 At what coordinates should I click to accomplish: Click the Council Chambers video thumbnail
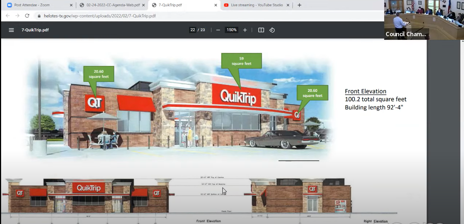[424, 20]
